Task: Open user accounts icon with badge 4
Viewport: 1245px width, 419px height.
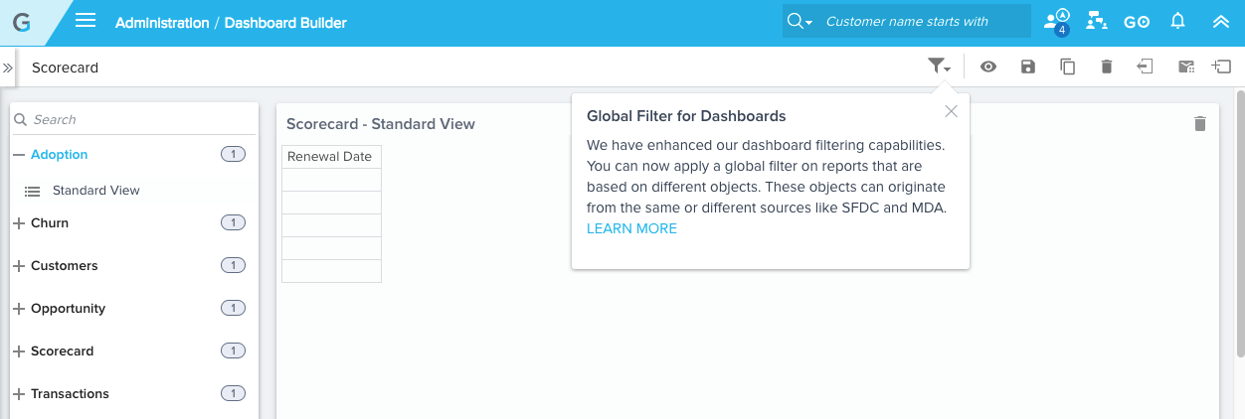Action: [1056, 22]
